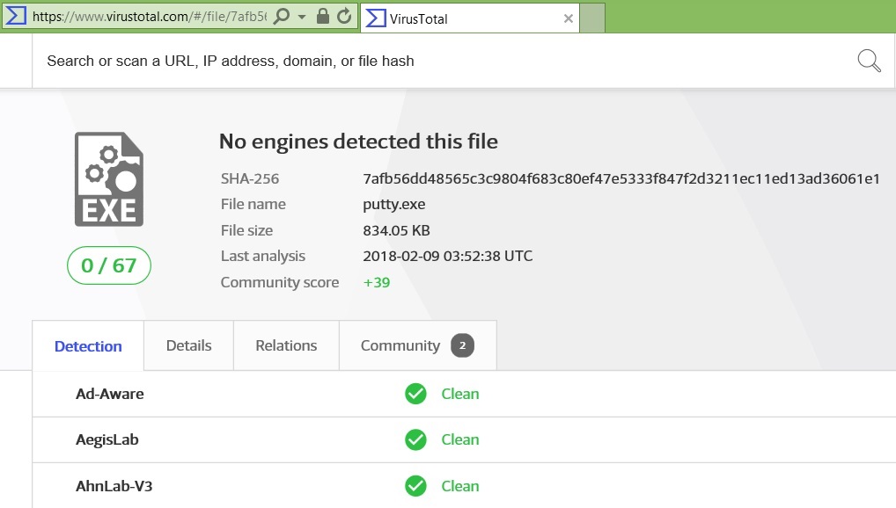This screenshot has height=508, width=896.
Task: Open the Details tab
Action: tap(188, 345)
